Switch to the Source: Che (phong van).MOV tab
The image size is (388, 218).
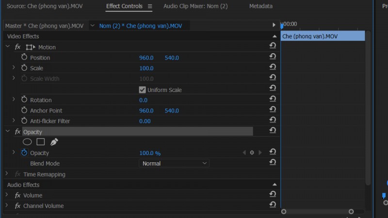45,6
